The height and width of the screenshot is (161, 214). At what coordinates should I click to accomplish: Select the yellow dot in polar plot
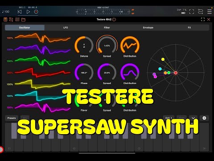163,59
